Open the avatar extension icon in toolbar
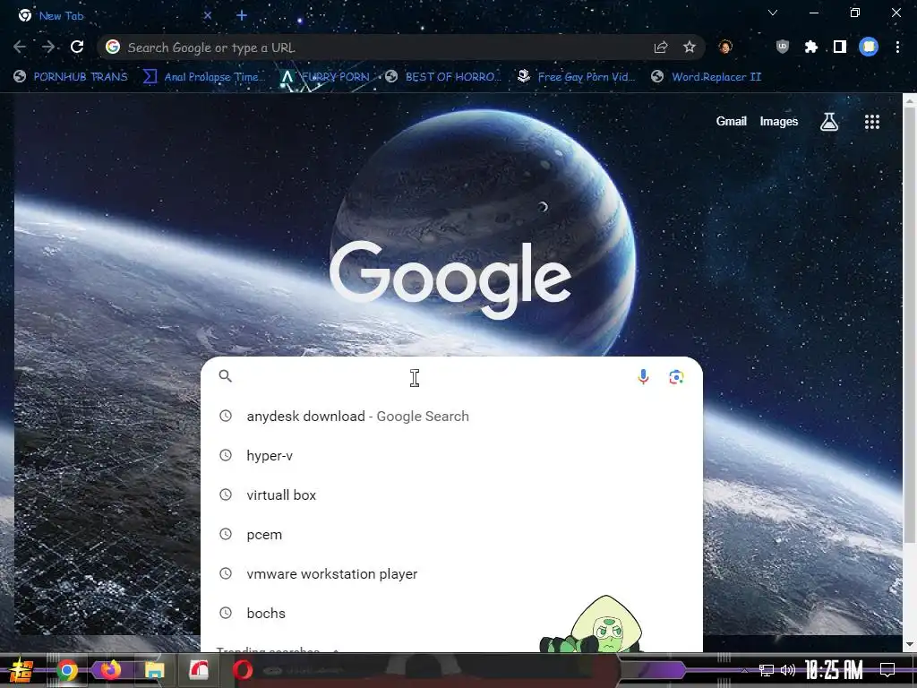The image size is (917, 688). (725, 47)
